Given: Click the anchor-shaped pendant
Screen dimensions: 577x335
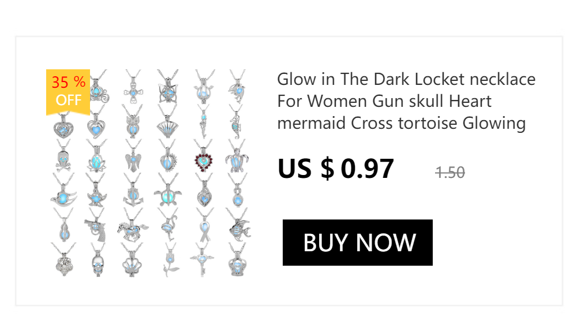Looking at the screenshot, I should pos(132,192).
